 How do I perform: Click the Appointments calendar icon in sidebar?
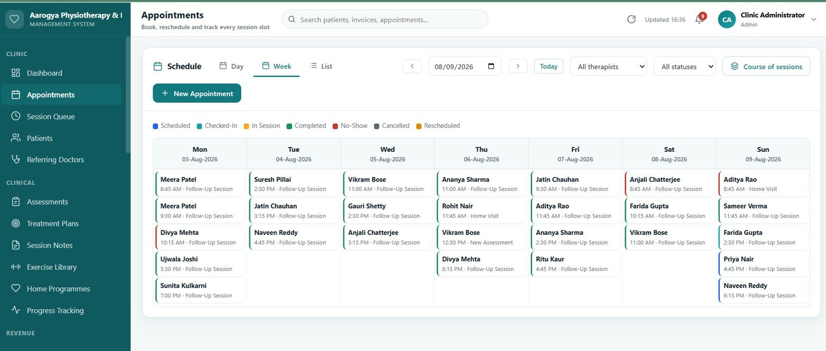(16, 94)
